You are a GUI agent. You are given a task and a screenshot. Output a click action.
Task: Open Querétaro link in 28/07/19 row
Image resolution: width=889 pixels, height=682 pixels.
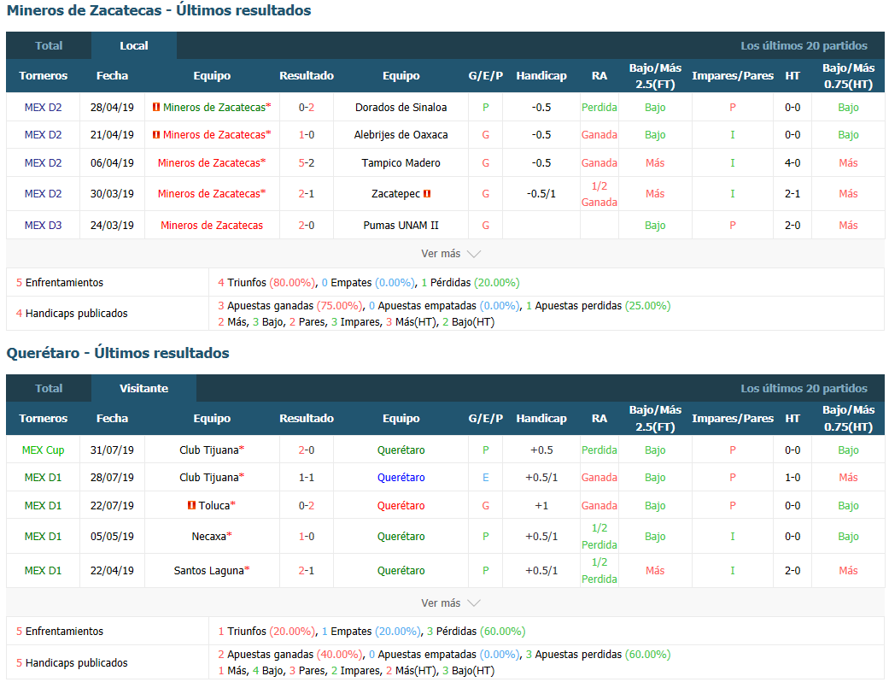tap(401, 478)
